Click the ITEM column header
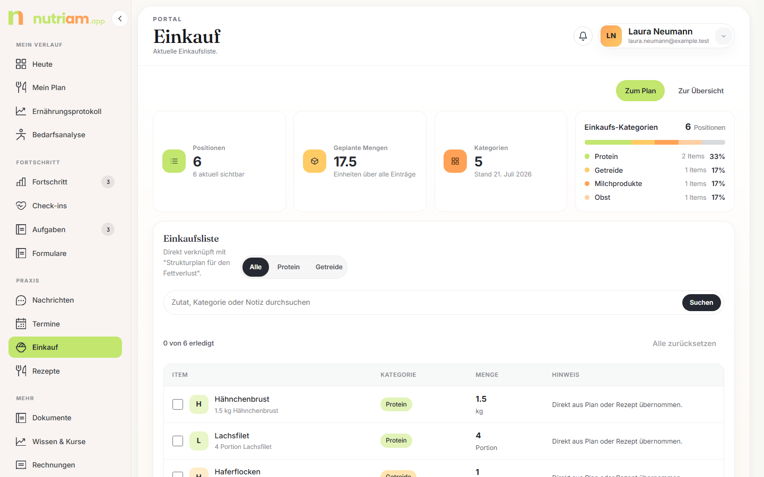Screen dimensions: 764x477 (x=180, y=375)
